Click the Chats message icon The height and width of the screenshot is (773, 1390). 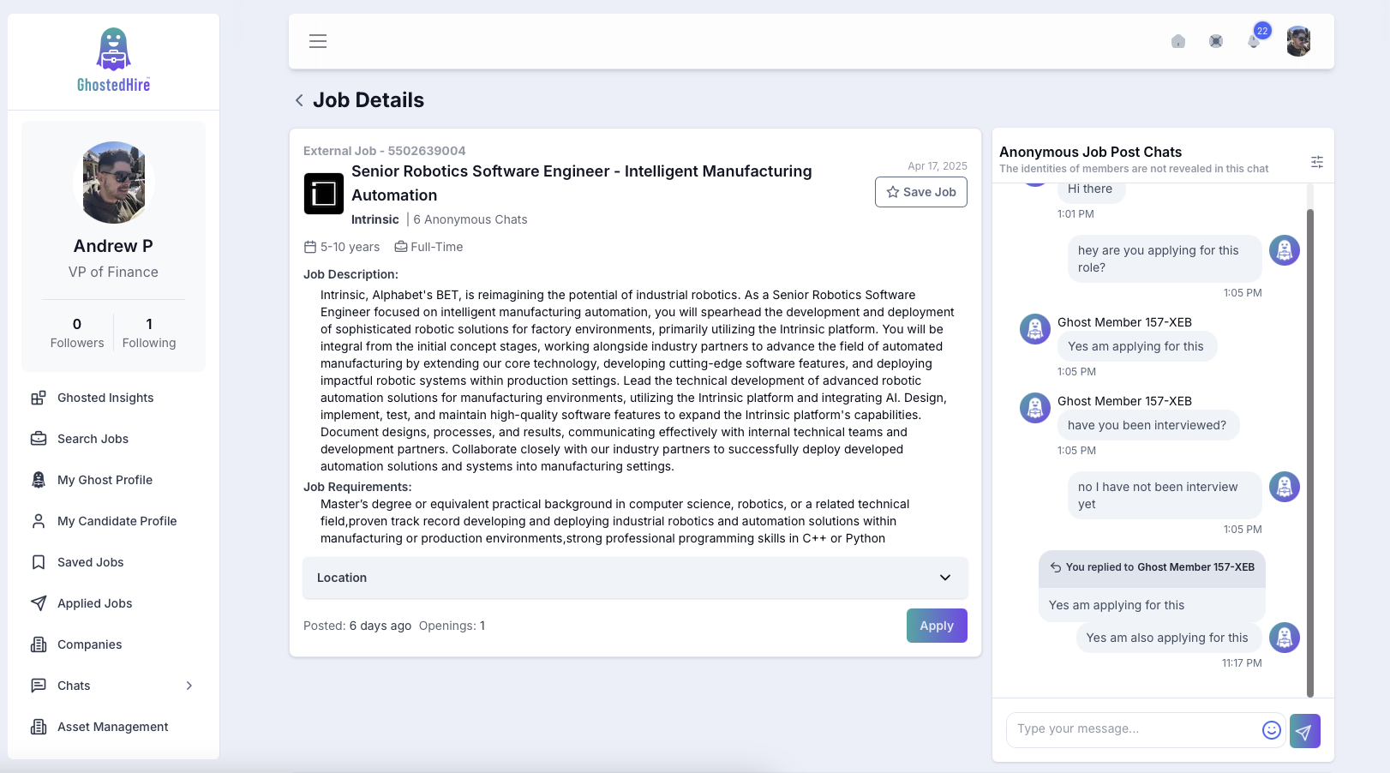click(x=39, y=686)
